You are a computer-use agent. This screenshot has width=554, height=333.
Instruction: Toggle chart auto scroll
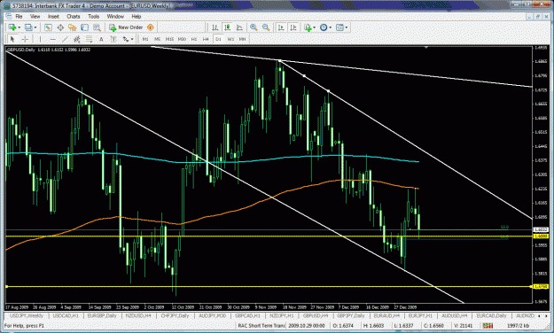pyautogui.click(x=281, y=27)
